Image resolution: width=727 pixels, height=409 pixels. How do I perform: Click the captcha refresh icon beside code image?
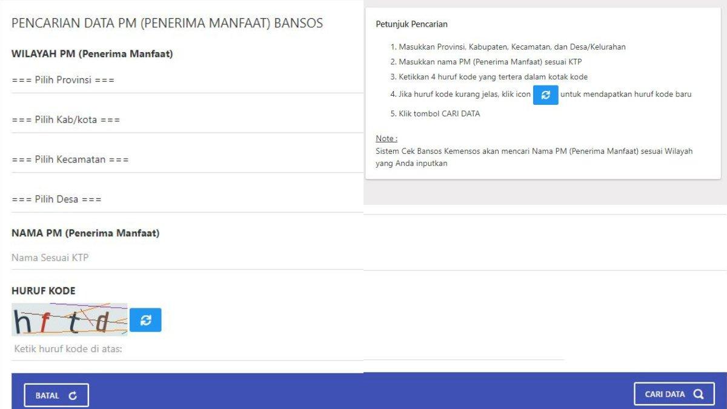click(x=145, y=320)
